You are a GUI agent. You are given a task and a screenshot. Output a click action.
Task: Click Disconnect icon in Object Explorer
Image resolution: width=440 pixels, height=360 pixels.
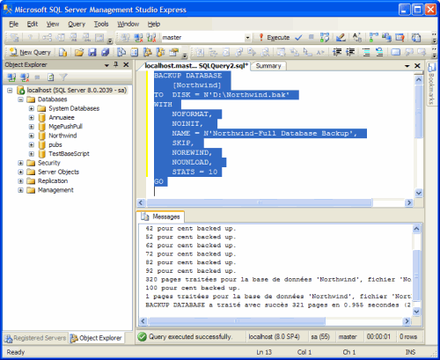point(25,77)
